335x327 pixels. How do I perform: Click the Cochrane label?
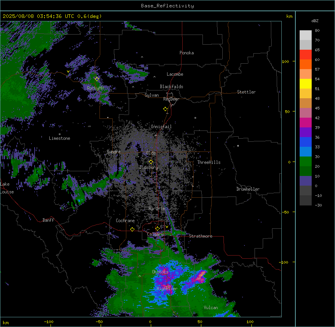tap(125, 221)
